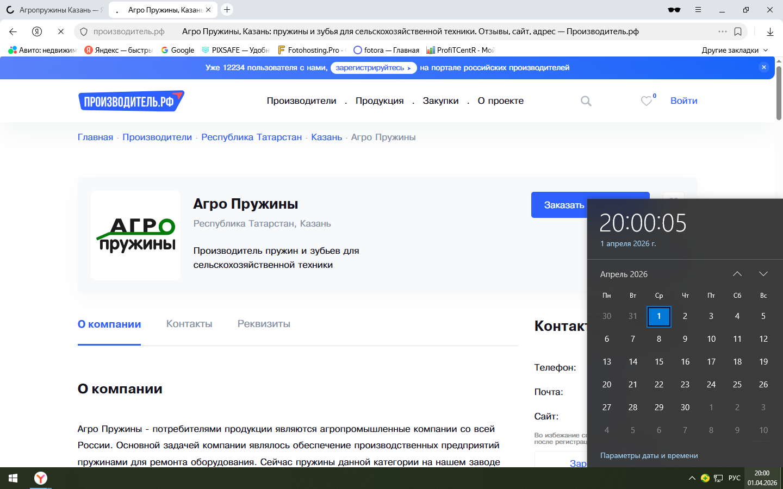Go to previous month in calendar
783x489 pixels.
click(737, 274)
